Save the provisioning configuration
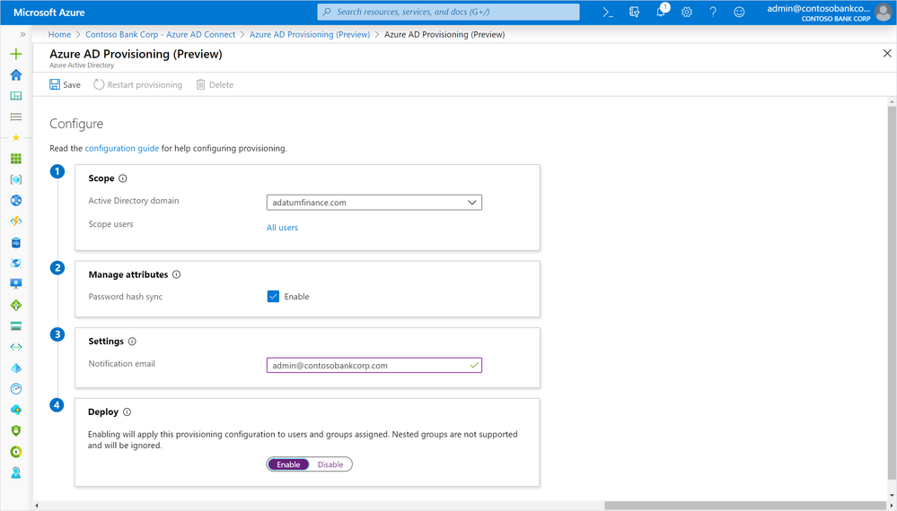 point(65,84)
